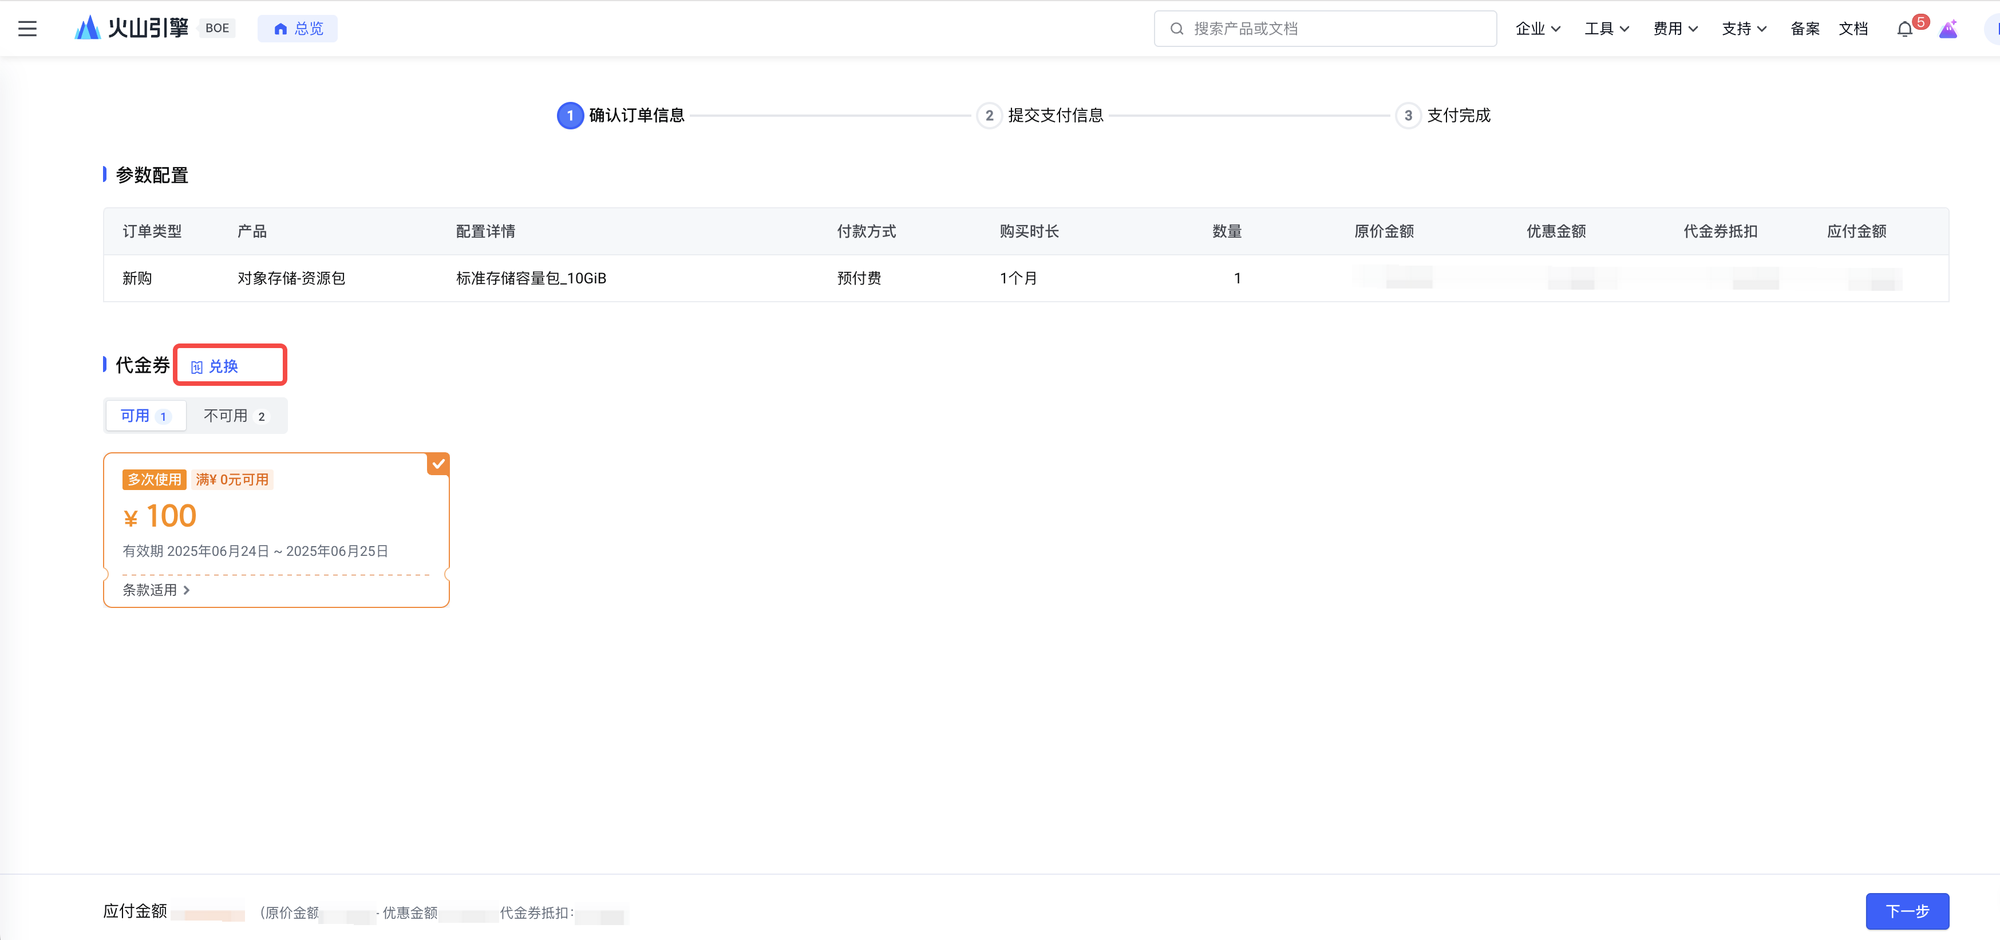Open the 备案 menu item

click(1804, 29)
